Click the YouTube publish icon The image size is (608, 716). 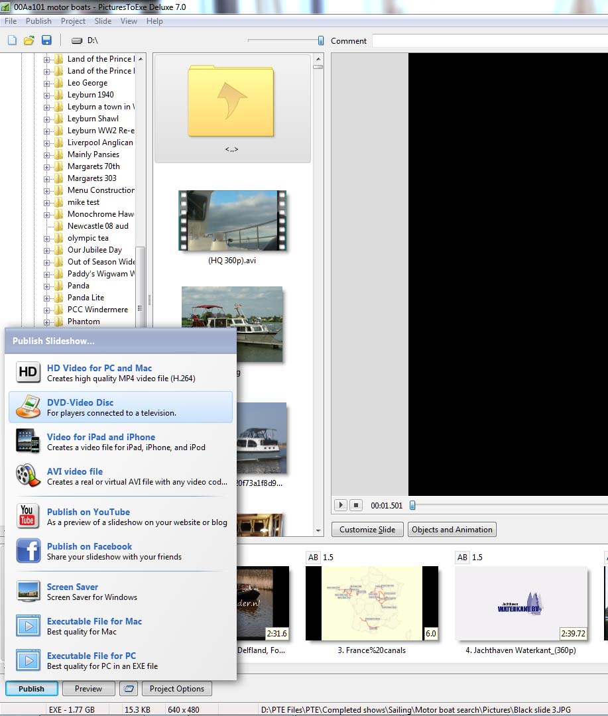[x=28, y=516]
